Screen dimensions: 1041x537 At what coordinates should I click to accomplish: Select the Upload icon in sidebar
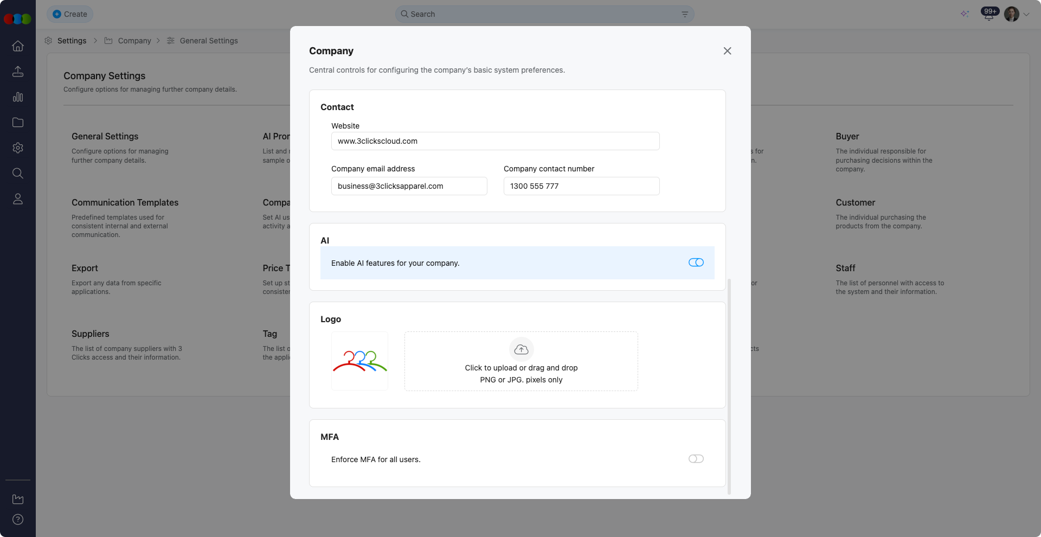point(17,72)
